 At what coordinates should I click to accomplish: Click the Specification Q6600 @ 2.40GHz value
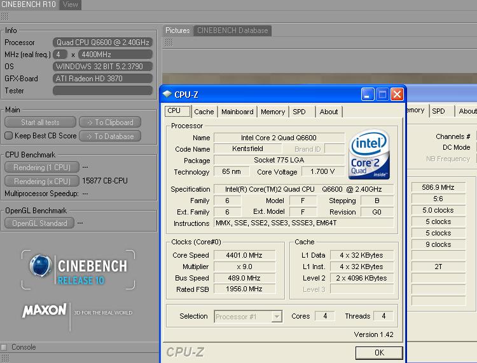(303, 189)
